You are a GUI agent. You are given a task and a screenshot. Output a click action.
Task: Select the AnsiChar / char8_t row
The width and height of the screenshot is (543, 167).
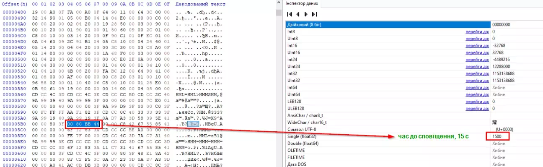(x=414, y=115)
